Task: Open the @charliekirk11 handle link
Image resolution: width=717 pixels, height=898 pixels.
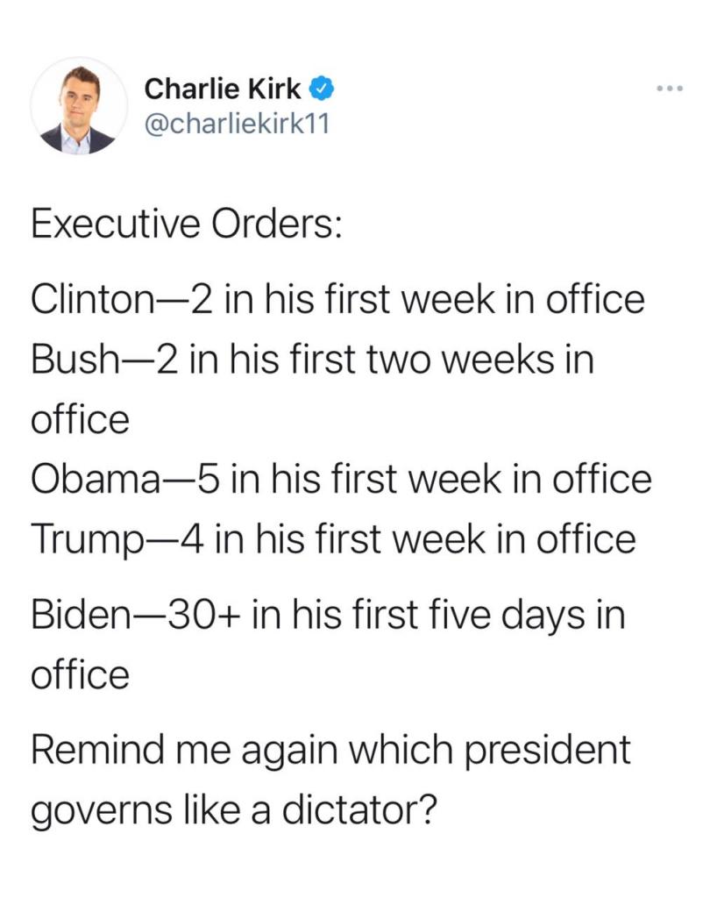Action: [x=238, y=124]
